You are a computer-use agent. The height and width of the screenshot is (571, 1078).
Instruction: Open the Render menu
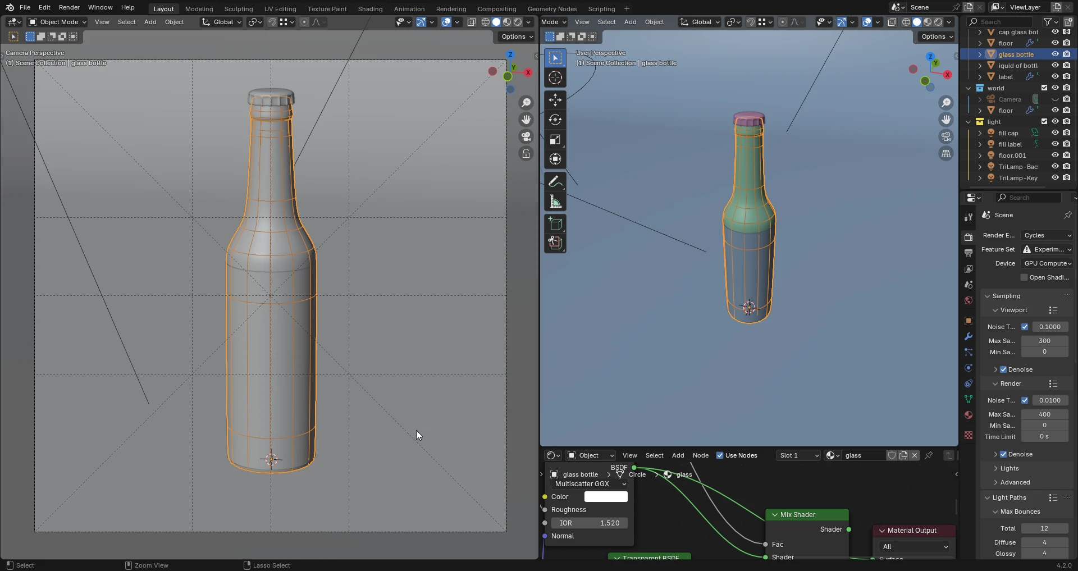(69, 7)
